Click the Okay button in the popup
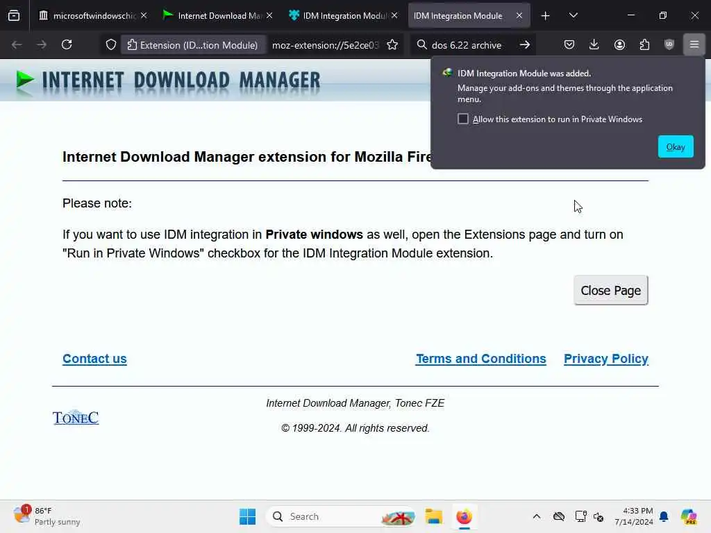Viewport: 711px width, 533px height. (676, 146)
